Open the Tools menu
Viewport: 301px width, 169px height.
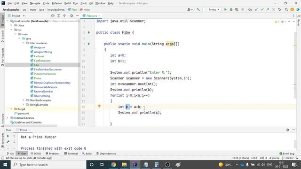point(83,3)
